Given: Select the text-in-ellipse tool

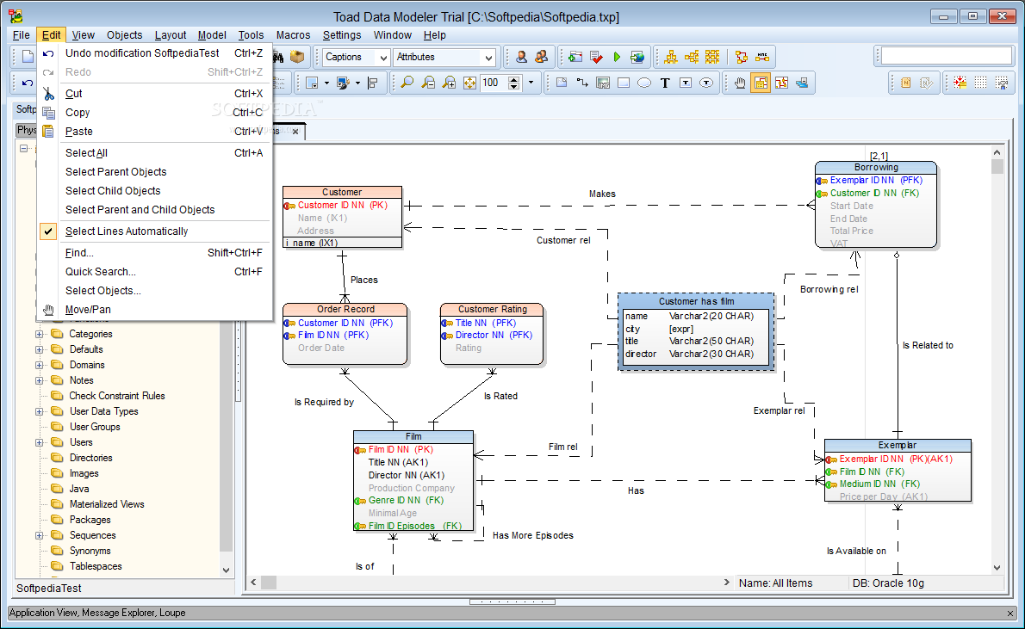Looking at the screenshot, I should tap(706, 83).
